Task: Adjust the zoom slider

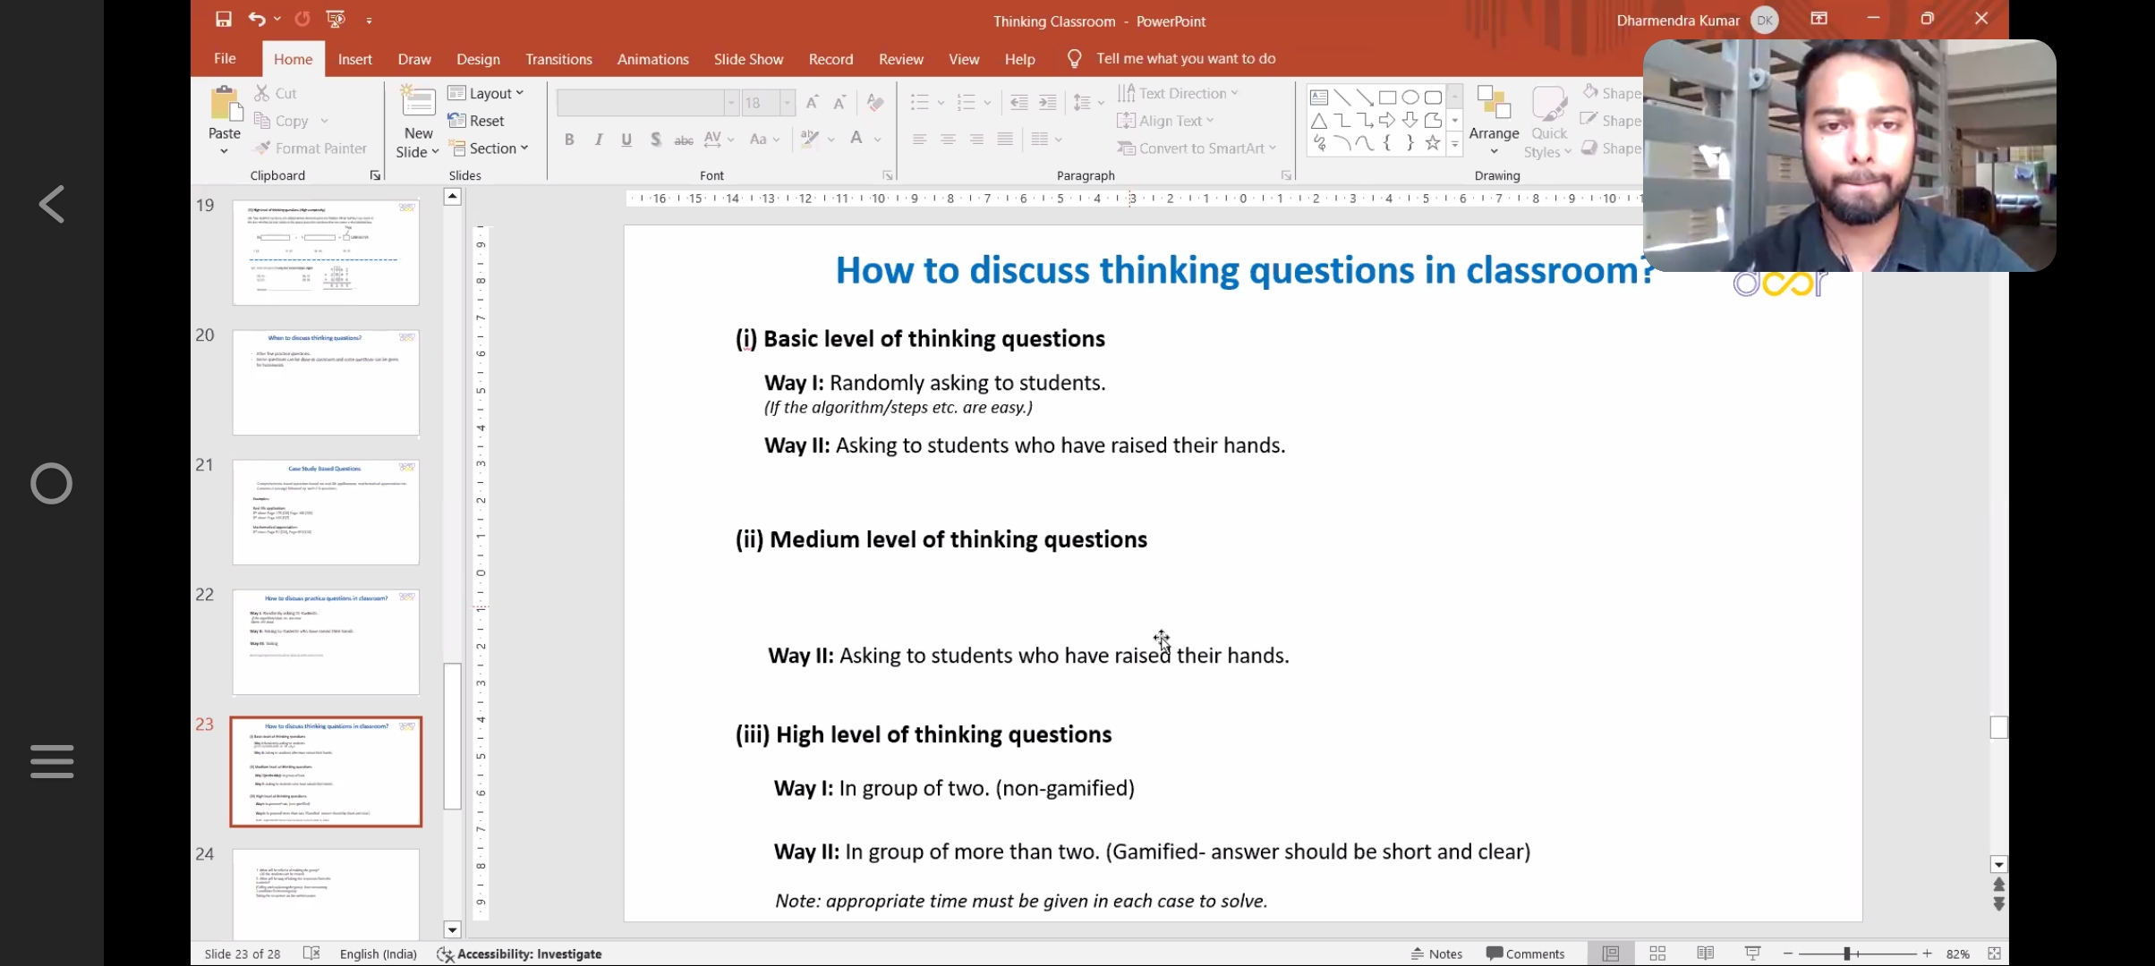Action: coord(1846,953)
